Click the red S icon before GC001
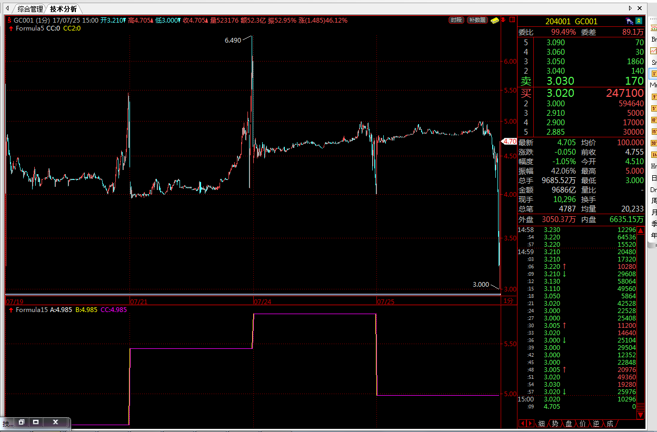Image resolution: width=657 pixels, height=432 pixels. pyautogui.click(x=9, y=21)
